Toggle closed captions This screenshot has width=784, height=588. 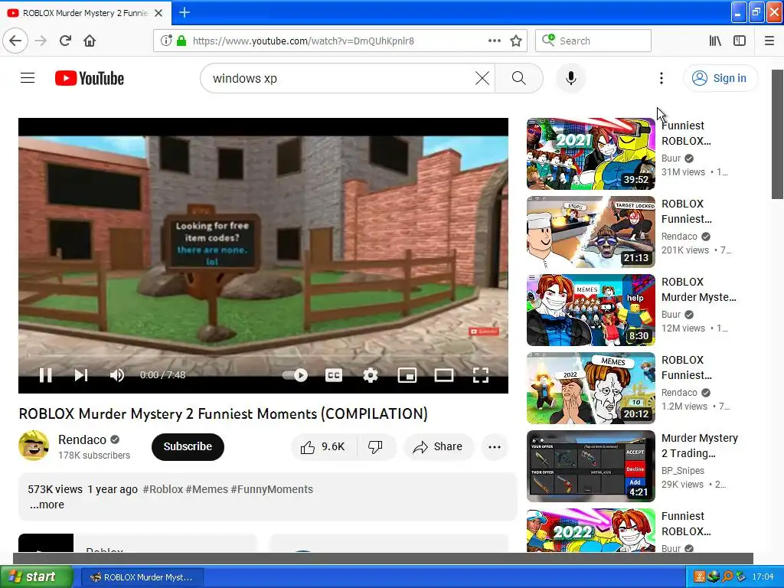(x=334, y=375)
